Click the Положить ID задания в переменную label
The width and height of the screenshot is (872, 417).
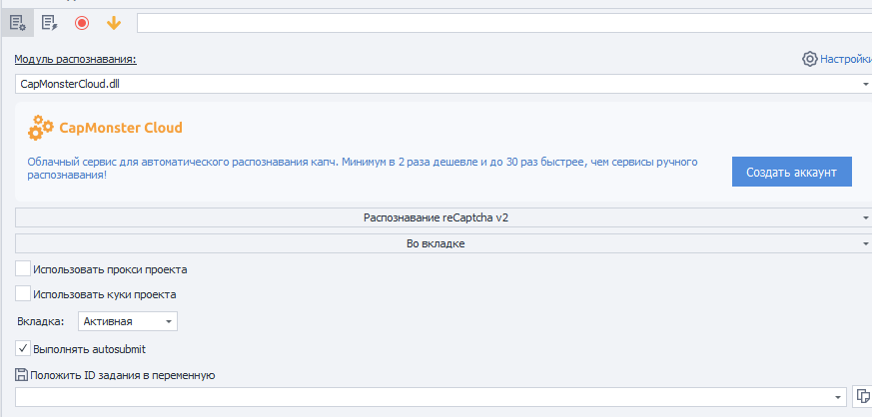tap(123, 375)
